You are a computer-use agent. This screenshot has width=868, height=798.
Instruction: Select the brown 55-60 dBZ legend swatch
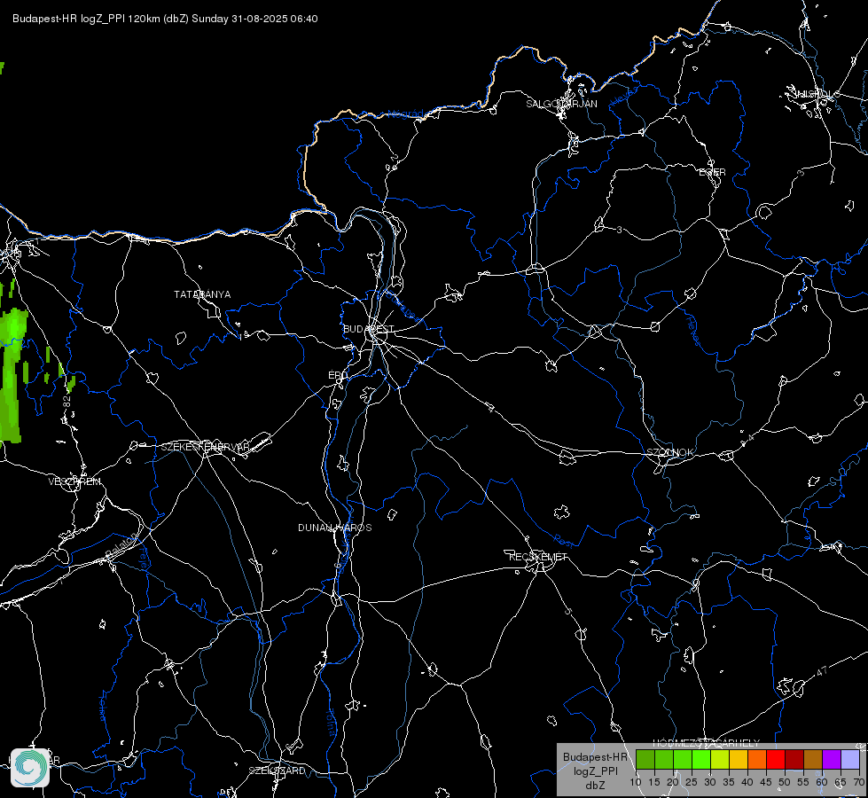coord(813,759)
